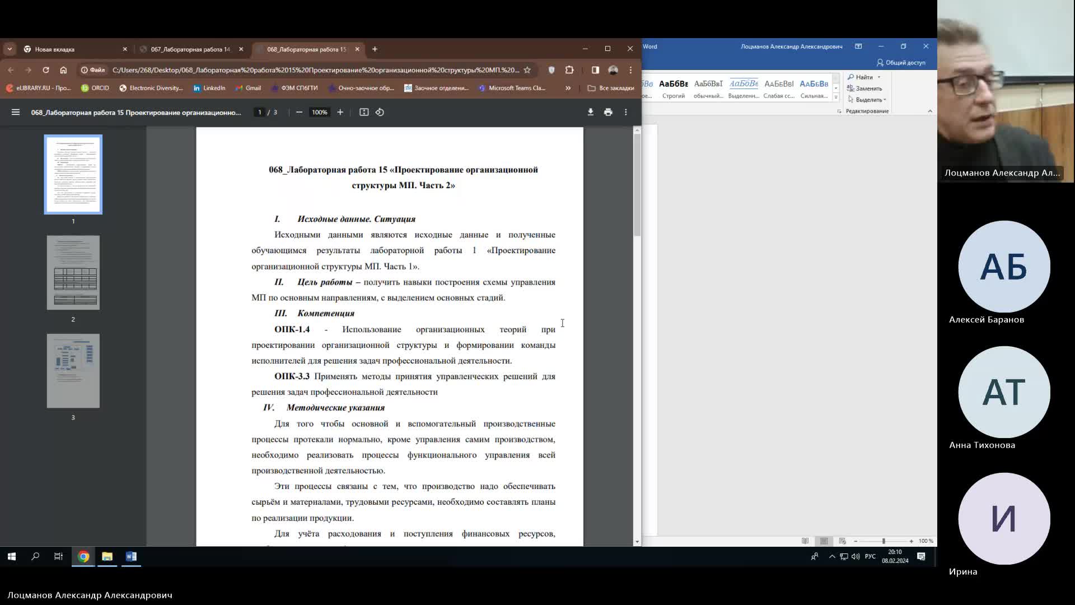Adjust the Word zoom slider handle

tap(884, 541)
